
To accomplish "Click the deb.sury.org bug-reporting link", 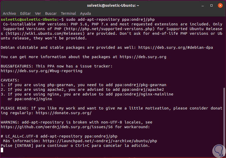I will point(41,71).
